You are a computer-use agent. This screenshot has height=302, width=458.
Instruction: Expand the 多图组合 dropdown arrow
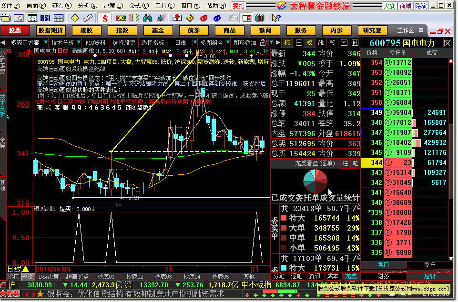pos(228,43)
